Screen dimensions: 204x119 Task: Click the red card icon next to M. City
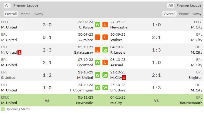click(124, 78)
